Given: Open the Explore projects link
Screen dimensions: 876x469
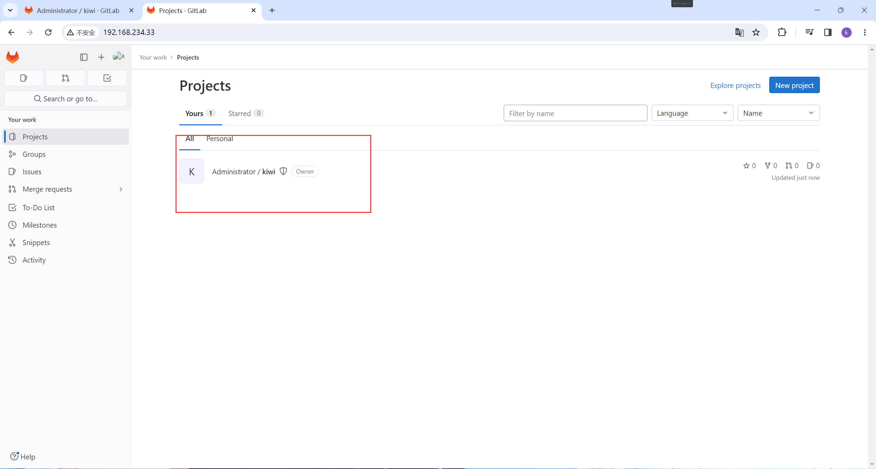Looking at the screenshot, I should coord(735,85).
